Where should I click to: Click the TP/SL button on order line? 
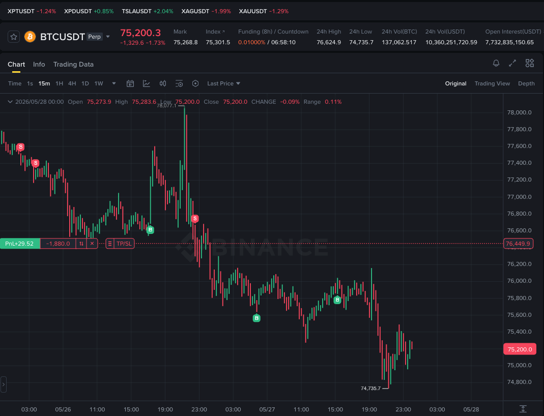click(124, 244)
